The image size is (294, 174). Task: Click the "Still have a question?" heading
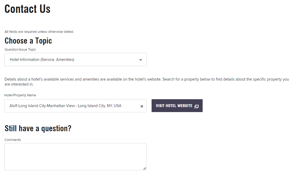click(38, 129)
